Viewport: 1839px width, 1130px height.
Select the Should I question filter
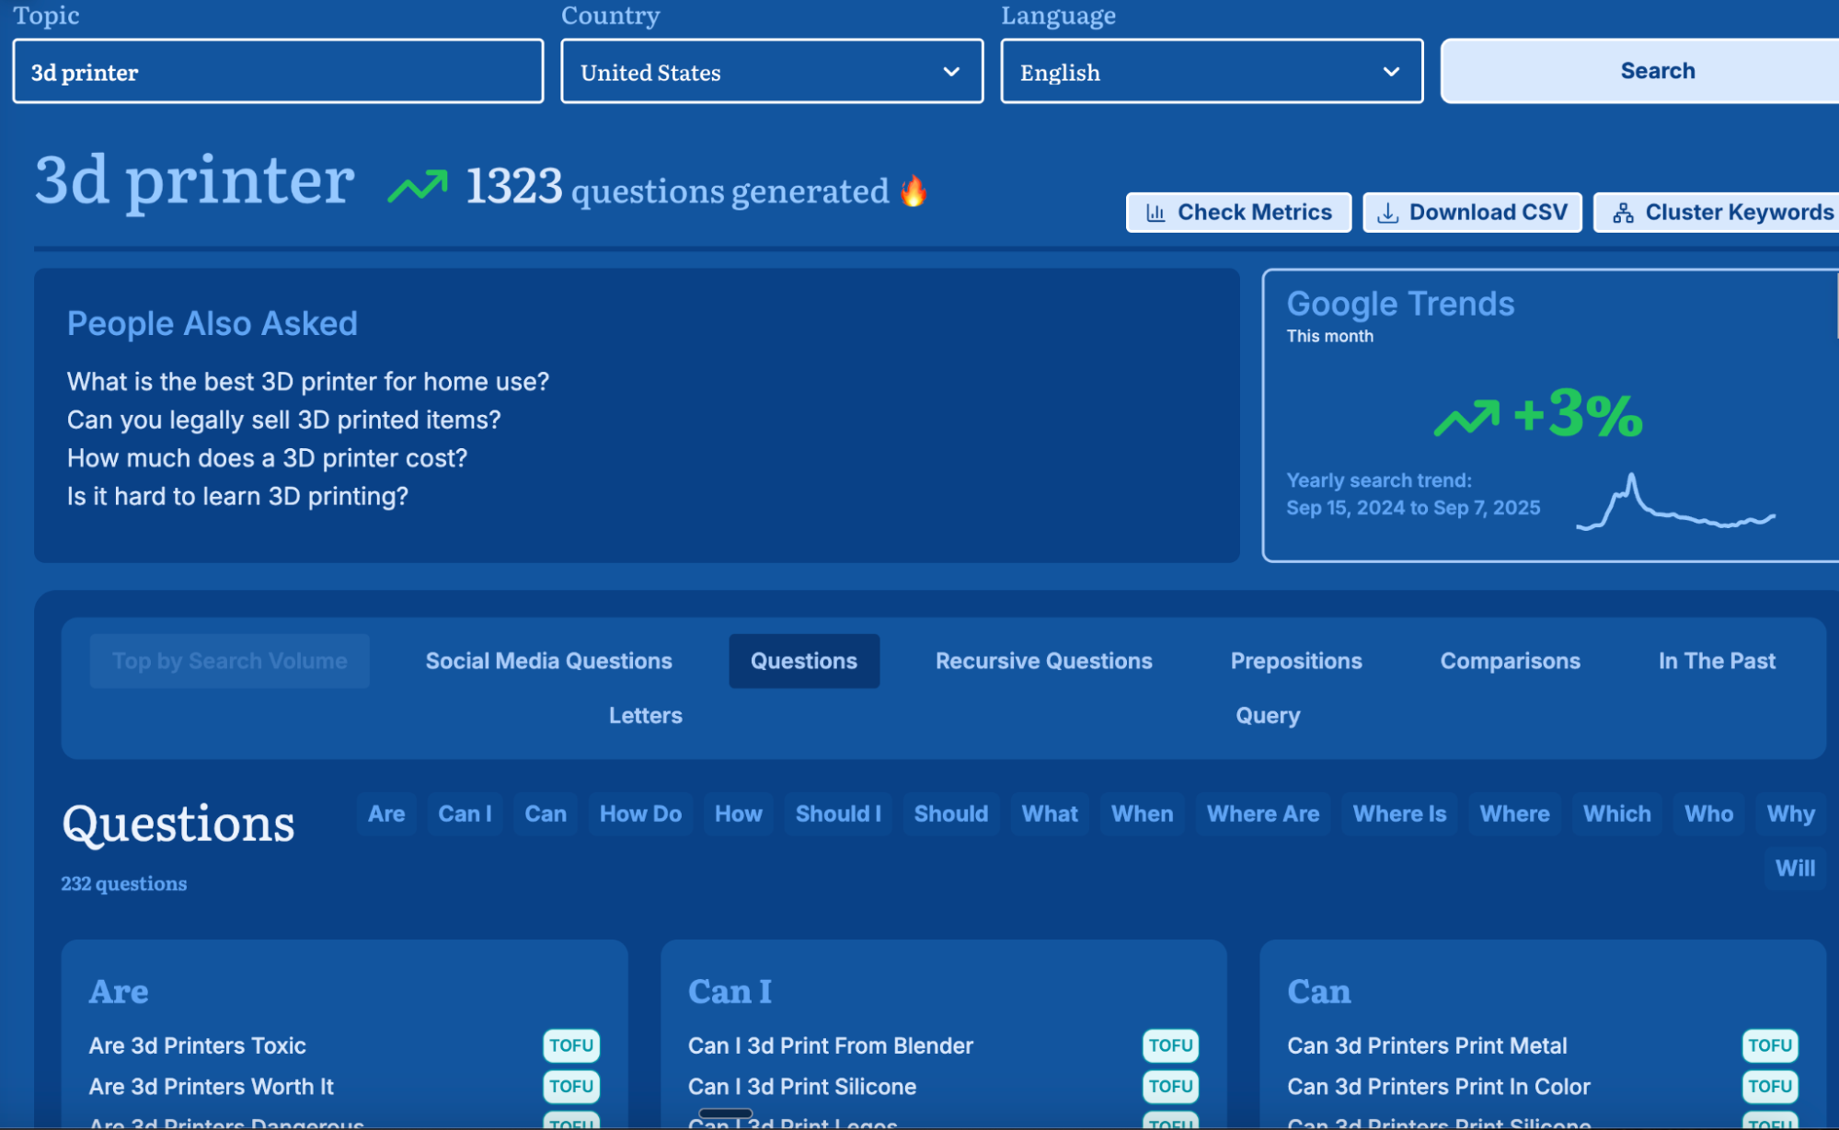[x=838, y=813]
